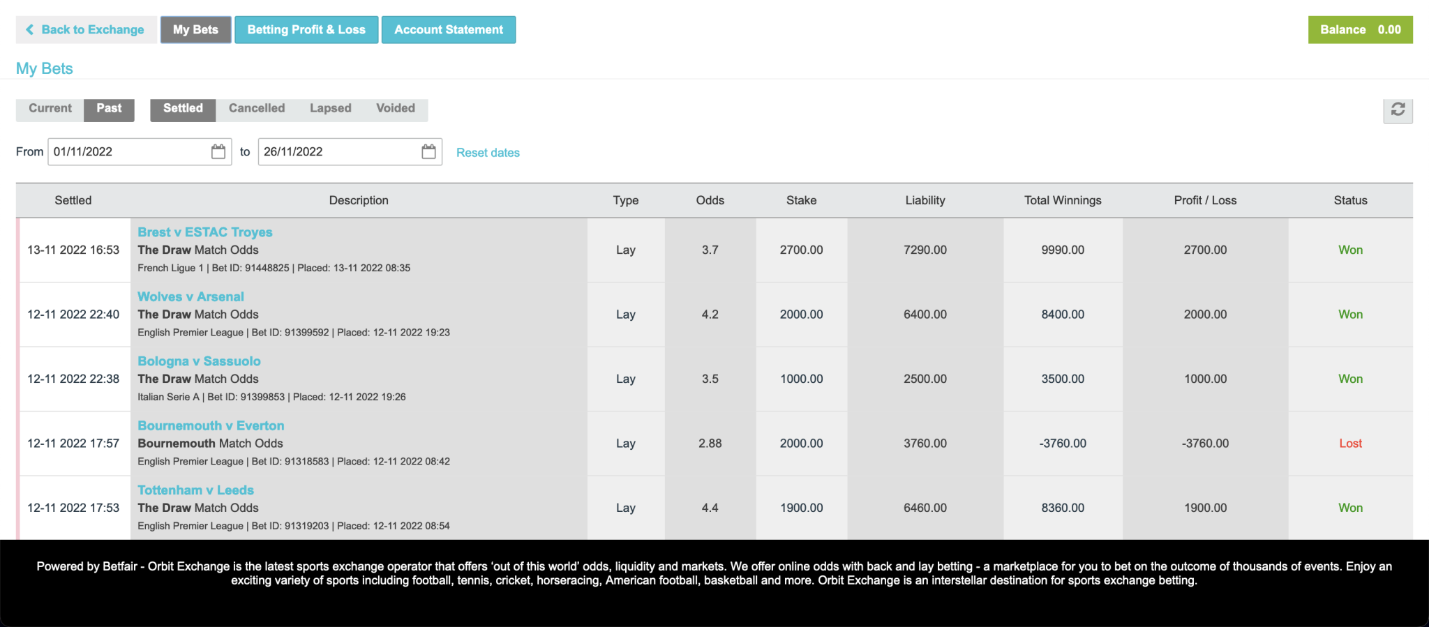Open the To date calendar icon
The image size is (1429, 627).
(x=428, y=151)
